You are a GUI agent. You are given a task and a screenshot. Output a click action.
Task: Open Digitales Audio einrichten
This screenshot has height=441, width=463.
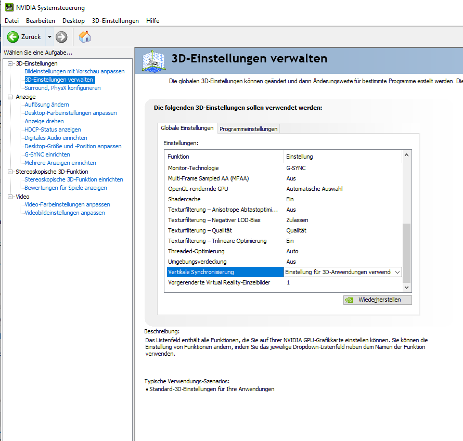56,138
